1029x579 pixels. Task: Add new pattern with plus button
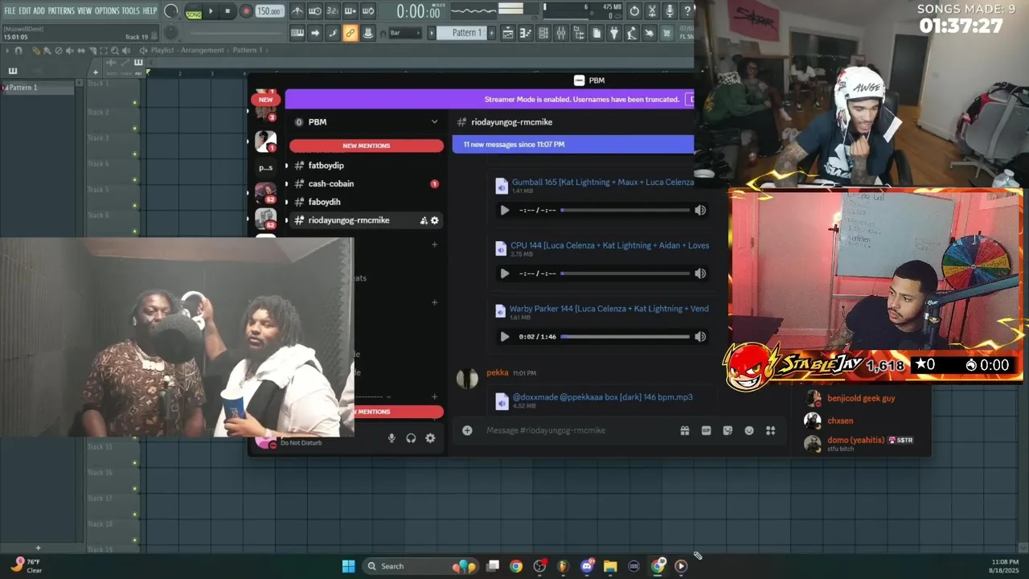click(491, 33)
